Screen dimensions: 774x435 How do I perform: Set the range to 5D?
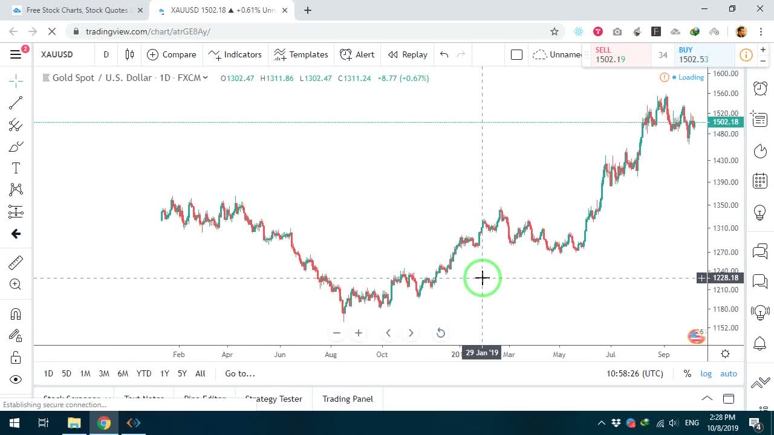[67, 373]
